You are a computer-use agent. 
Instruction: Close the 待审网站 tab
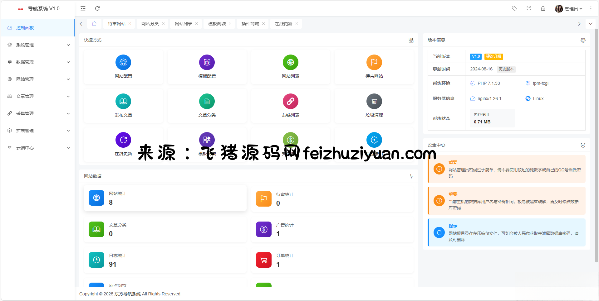coord(130,24)
